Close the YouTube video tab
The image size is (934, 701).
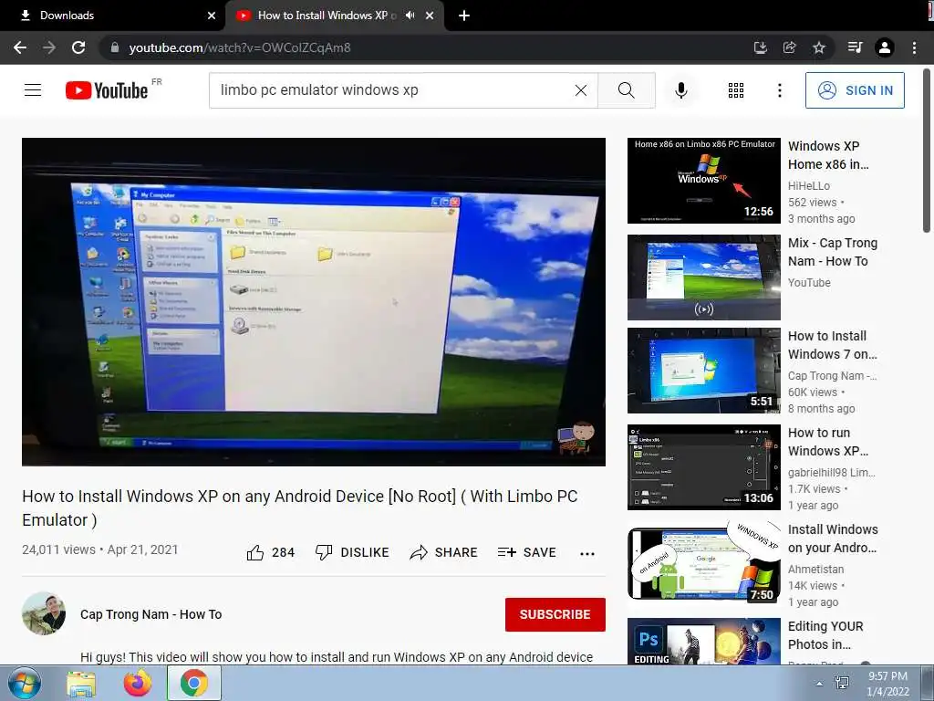[430, 16]
